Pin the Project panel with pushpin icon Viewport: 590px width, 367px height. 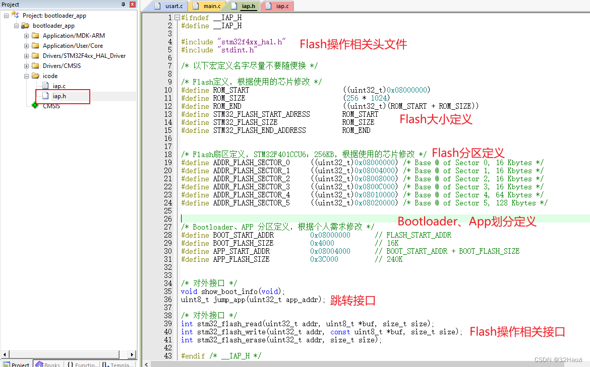tap(124, 5)
